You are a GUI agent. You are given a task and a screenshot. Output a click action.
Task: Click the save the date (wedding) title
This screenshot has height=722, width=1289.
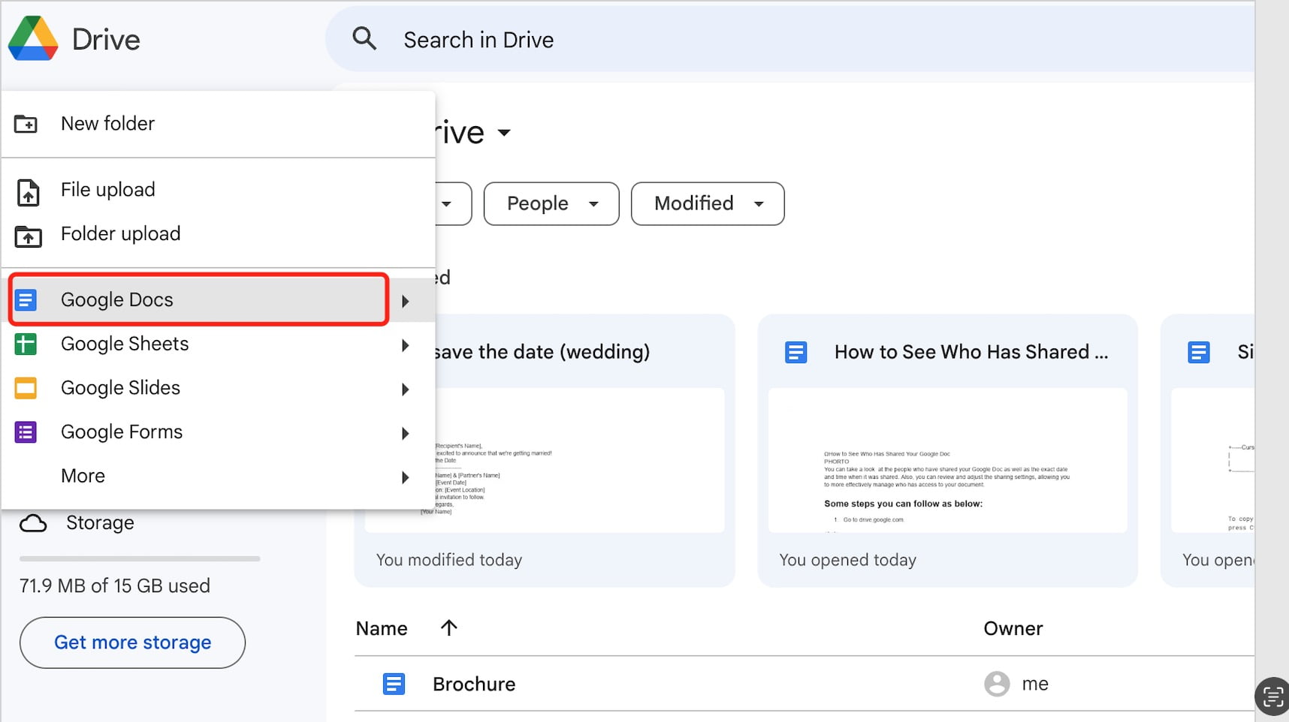pyautogui.click(x=542, y=352)
